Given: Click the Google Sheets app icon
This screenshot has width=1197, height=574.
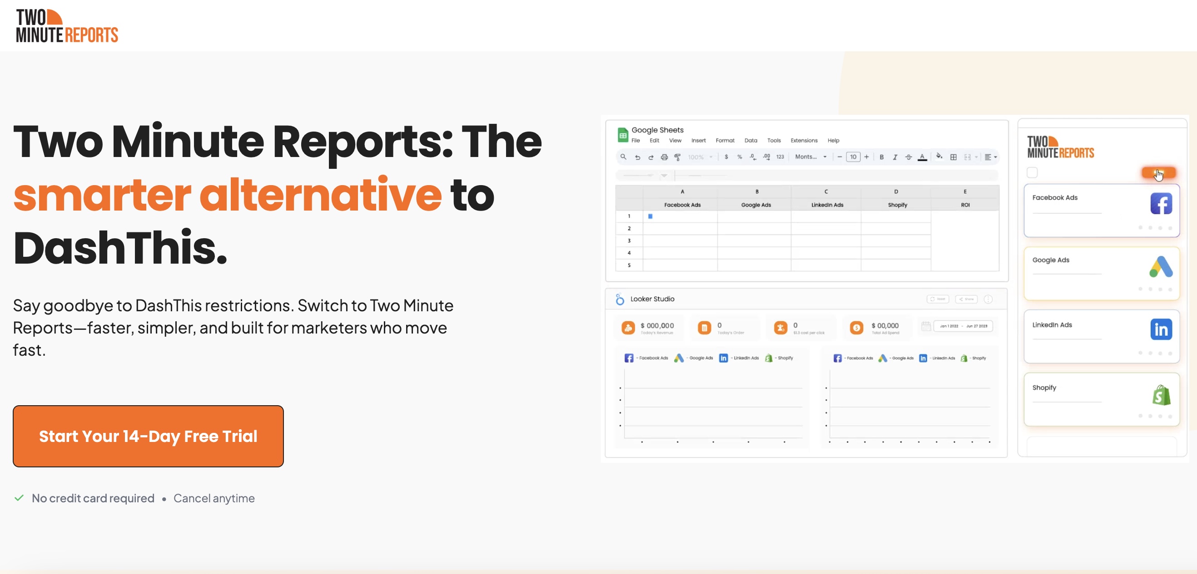Looking at the screenshot, I should pyautogui.click(x=623, y=135).
